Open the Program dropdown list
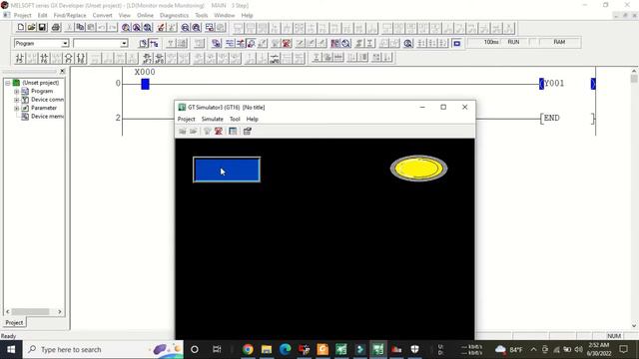The height and width of the screenshot is (359, 639). tap(65, 43)
